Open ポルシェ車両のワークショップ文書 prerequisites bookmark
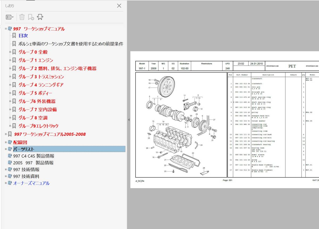This screenshot has width=319, height=229. [71, 44]
